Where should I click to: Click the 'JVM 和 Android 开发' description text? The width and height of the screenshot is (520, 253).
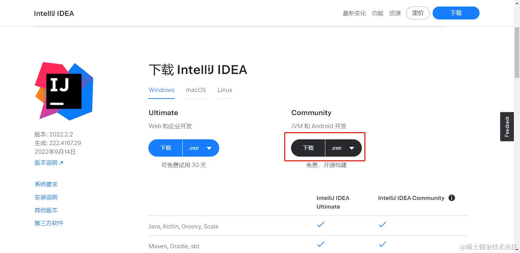coord(319,126)
